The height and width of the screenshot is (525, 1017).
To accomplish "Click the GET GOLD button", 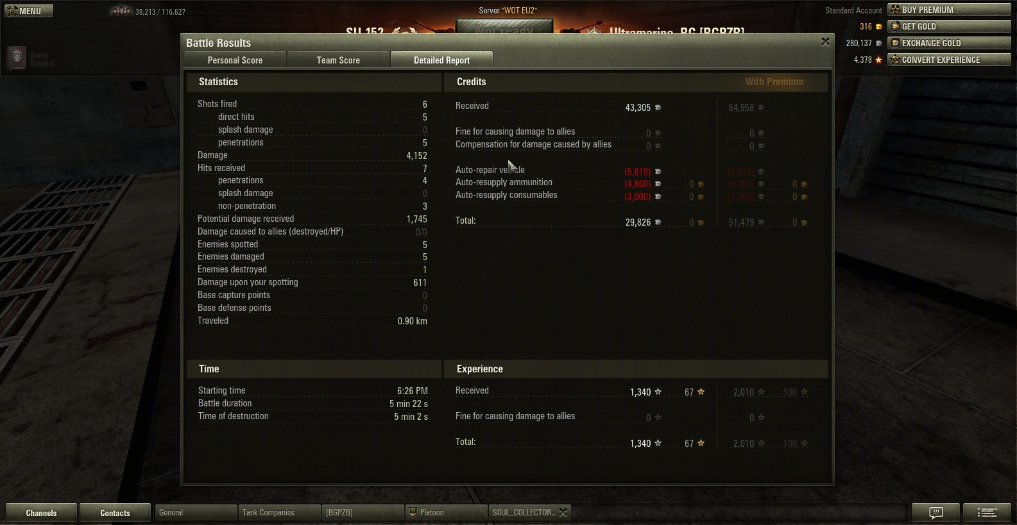I will tap(949, 26).
